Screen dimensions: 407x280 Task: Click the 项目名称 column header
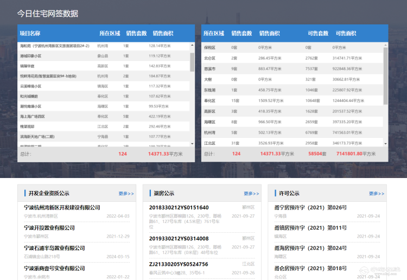point(30,33)
